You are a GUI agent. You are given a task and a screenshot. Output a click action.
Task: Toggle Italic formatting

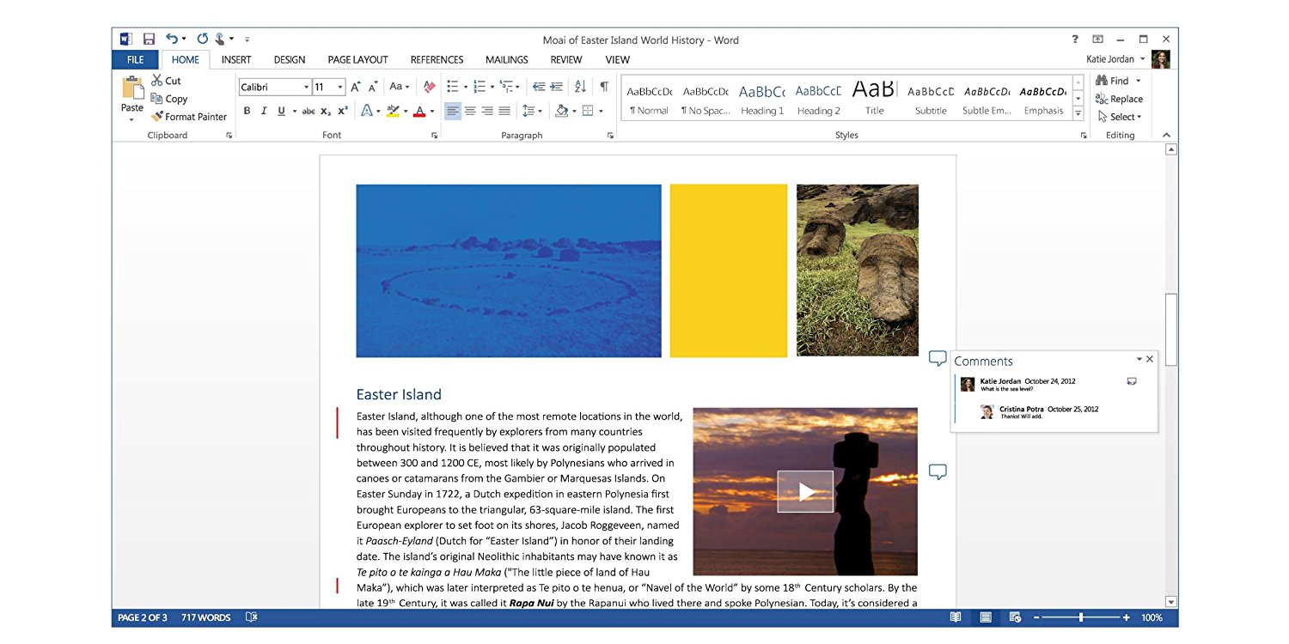(x=264, y=111)
